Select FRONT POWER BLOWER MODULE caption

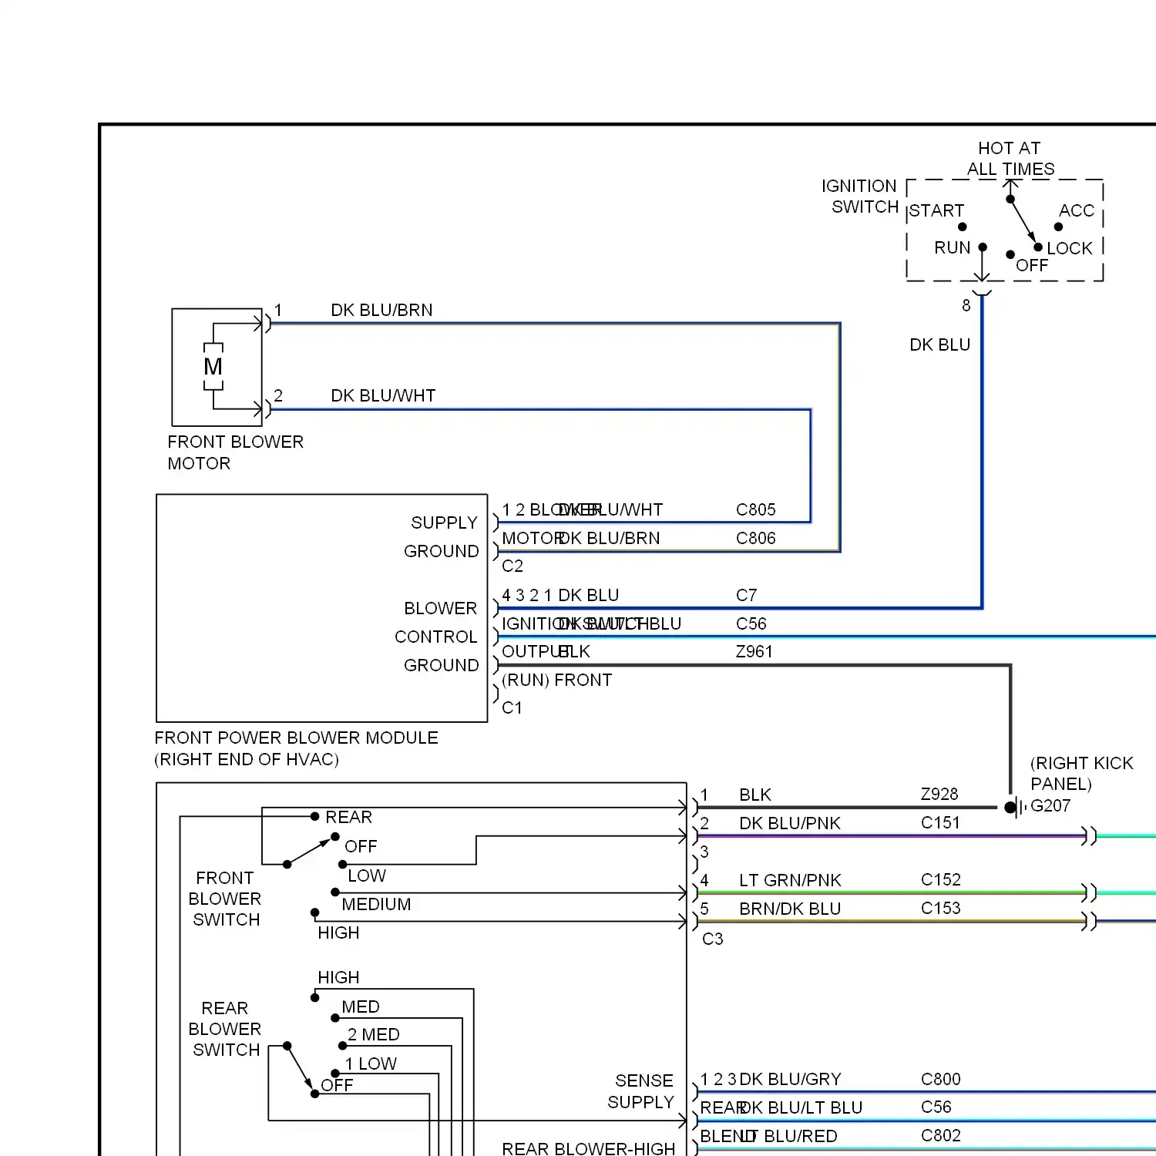point(296,738)
